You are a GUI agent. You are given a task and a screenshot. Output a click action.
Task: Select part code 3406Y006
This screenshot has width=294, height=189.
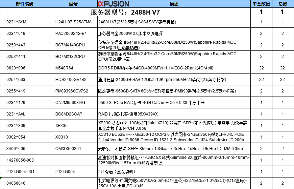[16, 148]
